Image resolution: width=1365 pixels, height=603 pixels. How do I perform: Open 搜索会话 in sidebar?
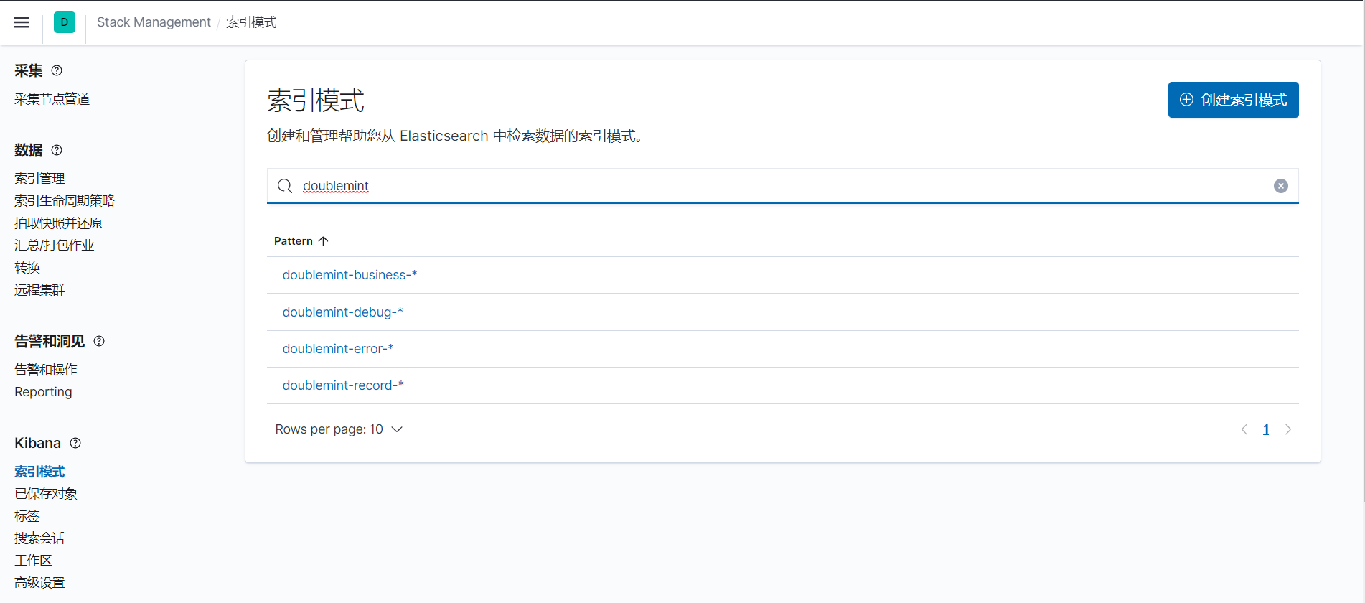click(39, 538)
